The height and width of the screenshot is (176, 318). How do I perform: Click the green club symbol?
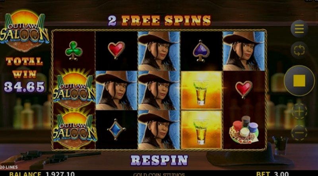pyautogui.click(x=74, y=51)
